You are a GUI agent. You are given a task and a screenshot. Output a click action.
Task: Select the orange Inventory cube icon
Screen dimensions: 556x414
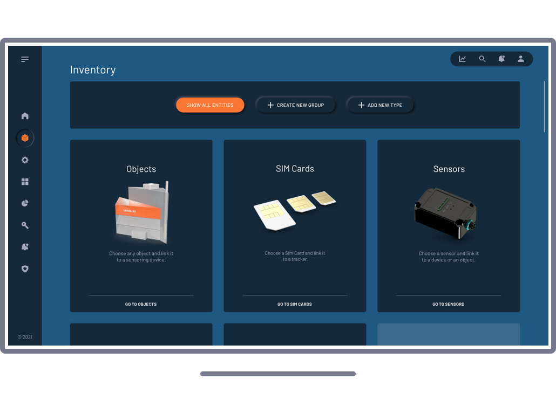[25, 138]
